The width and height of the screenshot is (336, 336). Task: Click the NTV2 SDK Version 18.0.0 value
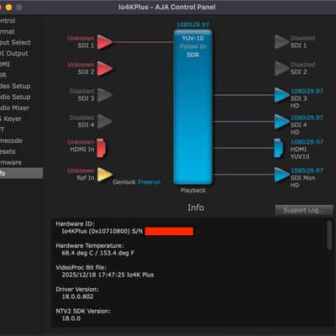(x=71, y=318)
